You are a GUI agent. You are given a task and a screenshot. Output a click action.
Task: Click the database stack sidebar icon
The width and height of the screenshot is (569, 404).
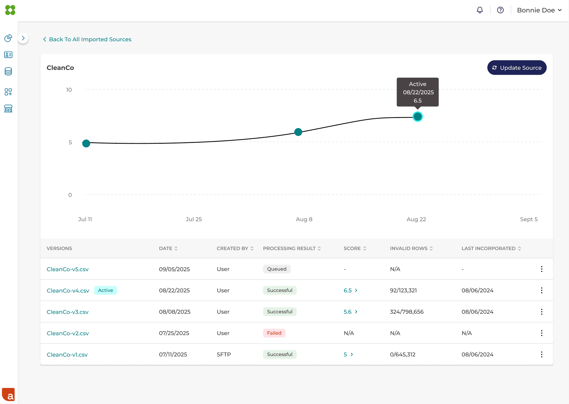(x=8, y=71)
